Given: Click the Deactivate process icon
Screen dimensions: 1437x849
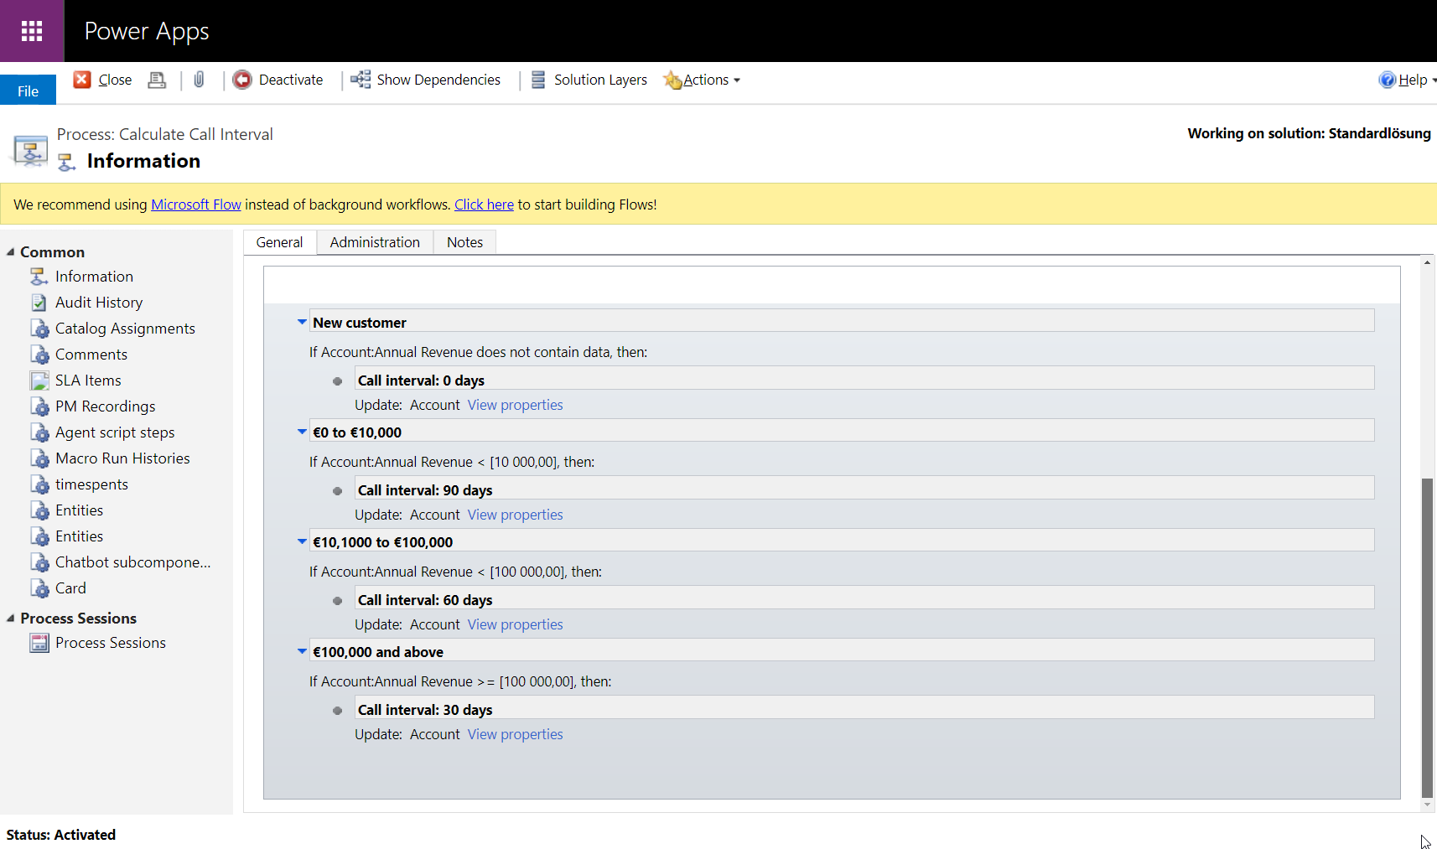Looking at the screenshot, I should (242, 80).
